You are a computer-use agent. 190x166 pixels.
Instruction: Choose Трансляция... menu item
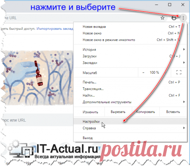pos(130,89)
